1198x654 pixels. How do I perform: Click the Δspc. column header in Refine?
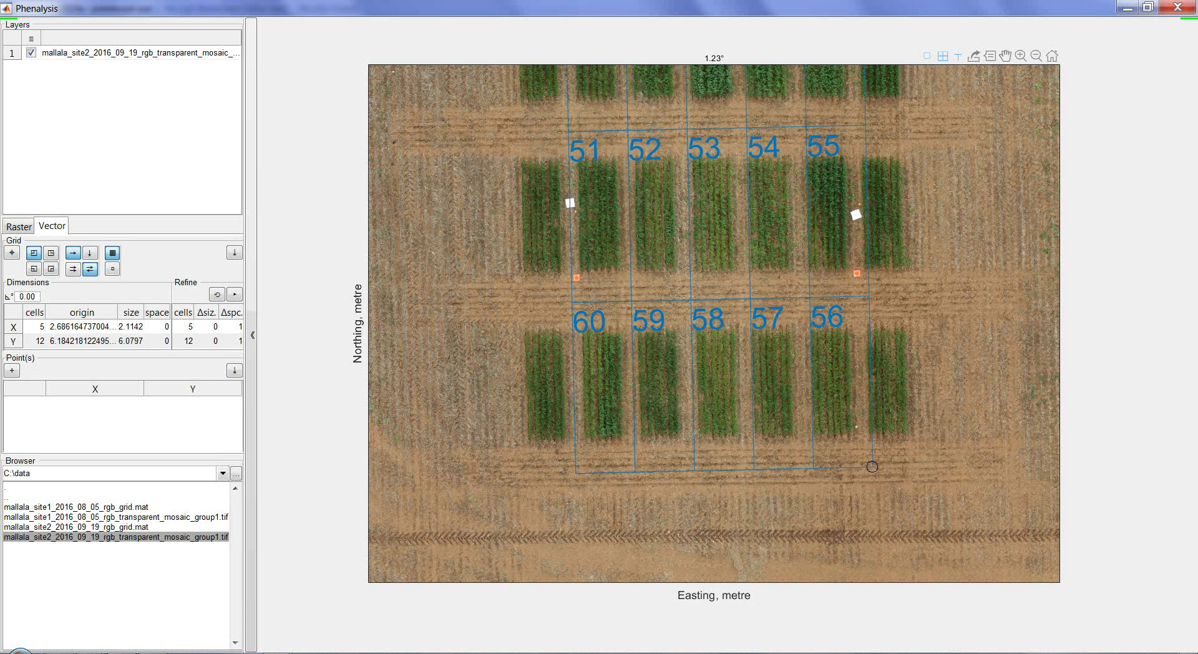click(231, 313)
